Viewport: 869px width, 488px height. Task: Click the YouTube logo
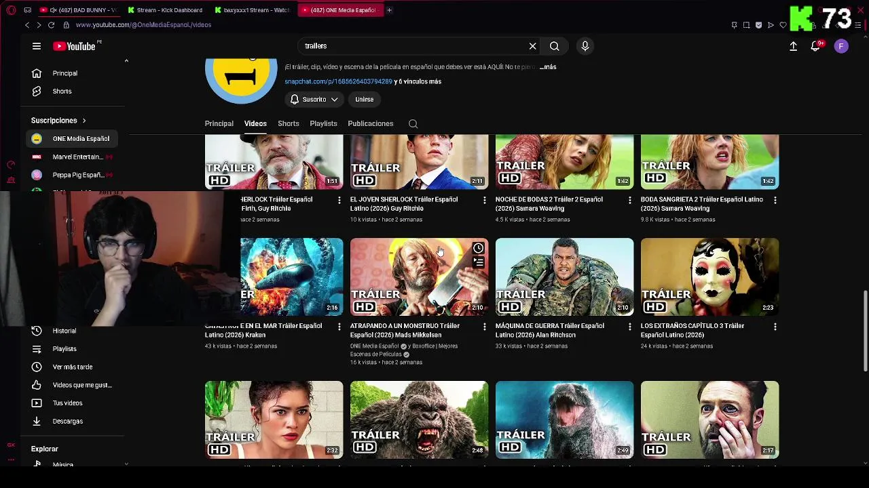(x=74, y=46)
